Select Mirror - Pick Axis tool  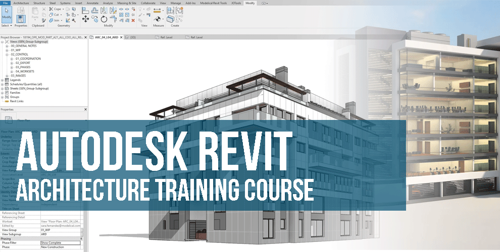point(104,10)
